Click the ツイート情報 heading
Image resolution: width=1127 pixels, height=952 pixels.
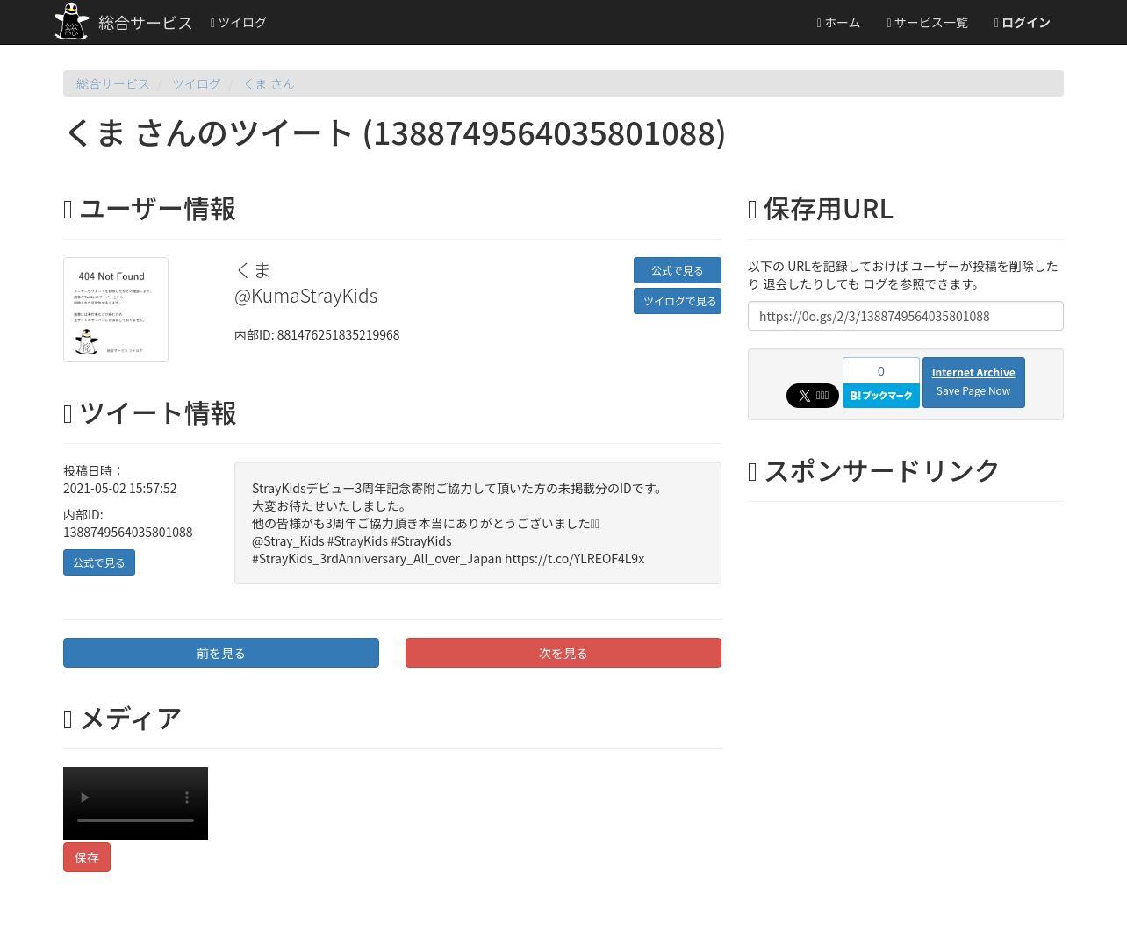pyautogui.click(x=149, y=413)
